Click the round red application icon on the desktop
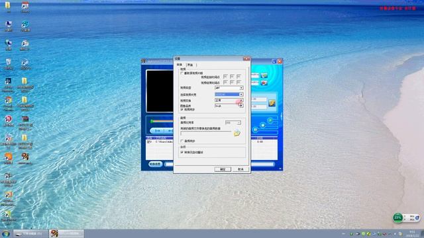This screenshot has height=238, width=424. tap(9, 121)
